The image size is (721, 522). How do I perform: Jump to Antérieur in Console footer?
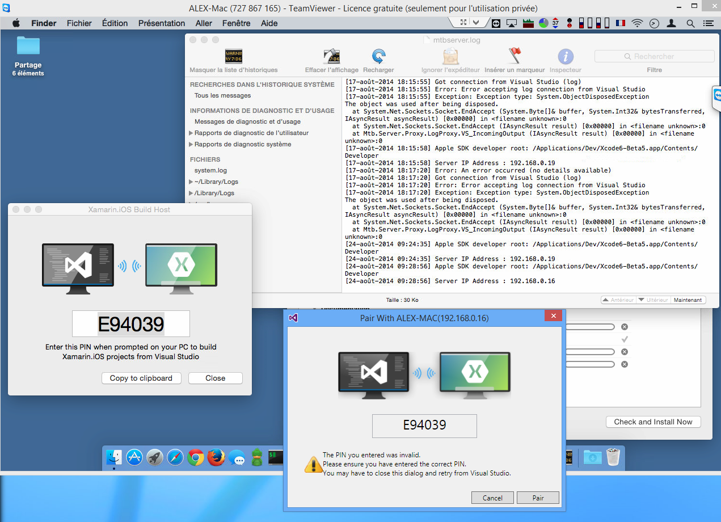pos(618,300)
